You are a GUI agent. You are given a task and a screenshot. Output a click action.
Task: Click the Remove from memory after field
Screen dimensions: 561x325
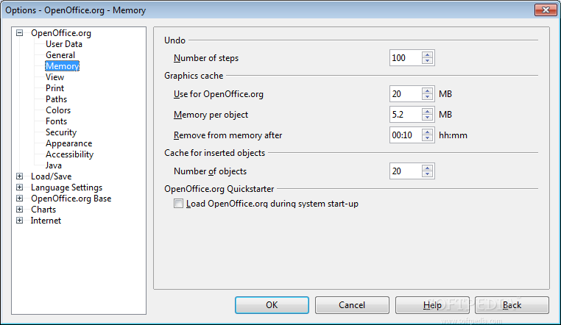pyautogui.click(x=406, y=135)
